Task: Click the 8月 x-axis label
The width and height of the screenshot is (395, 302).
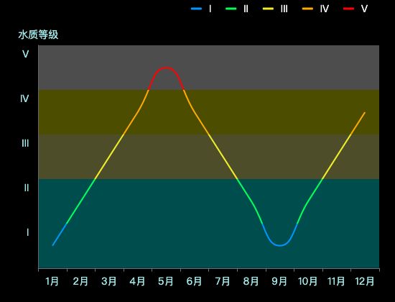Action: [251, 281]
